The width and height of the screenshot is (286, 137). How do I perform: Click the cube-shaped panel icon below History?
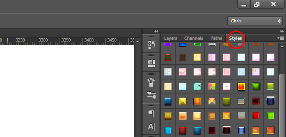pyautogui.click(x=152, y=63)
